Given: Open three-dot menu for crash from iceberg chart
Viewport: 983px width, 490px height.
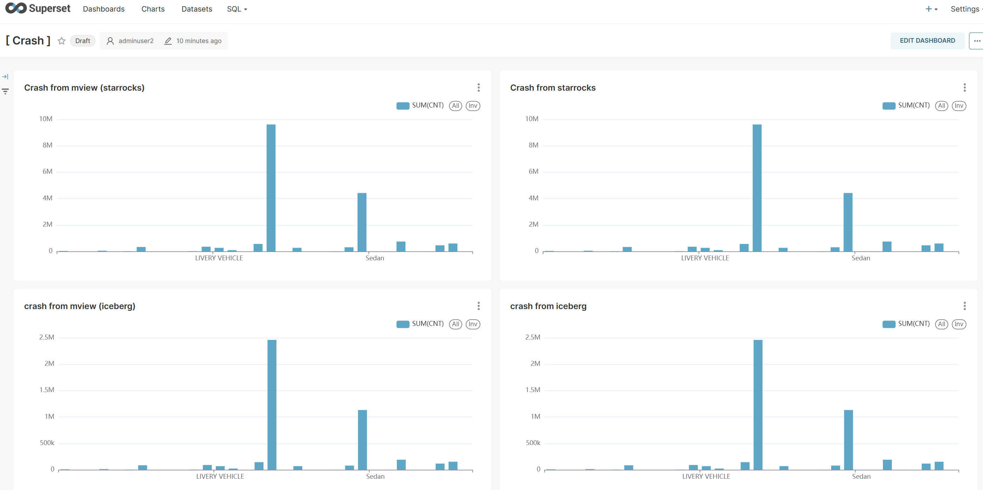Looking at the screenshot, I should click(x=964, y=306).
